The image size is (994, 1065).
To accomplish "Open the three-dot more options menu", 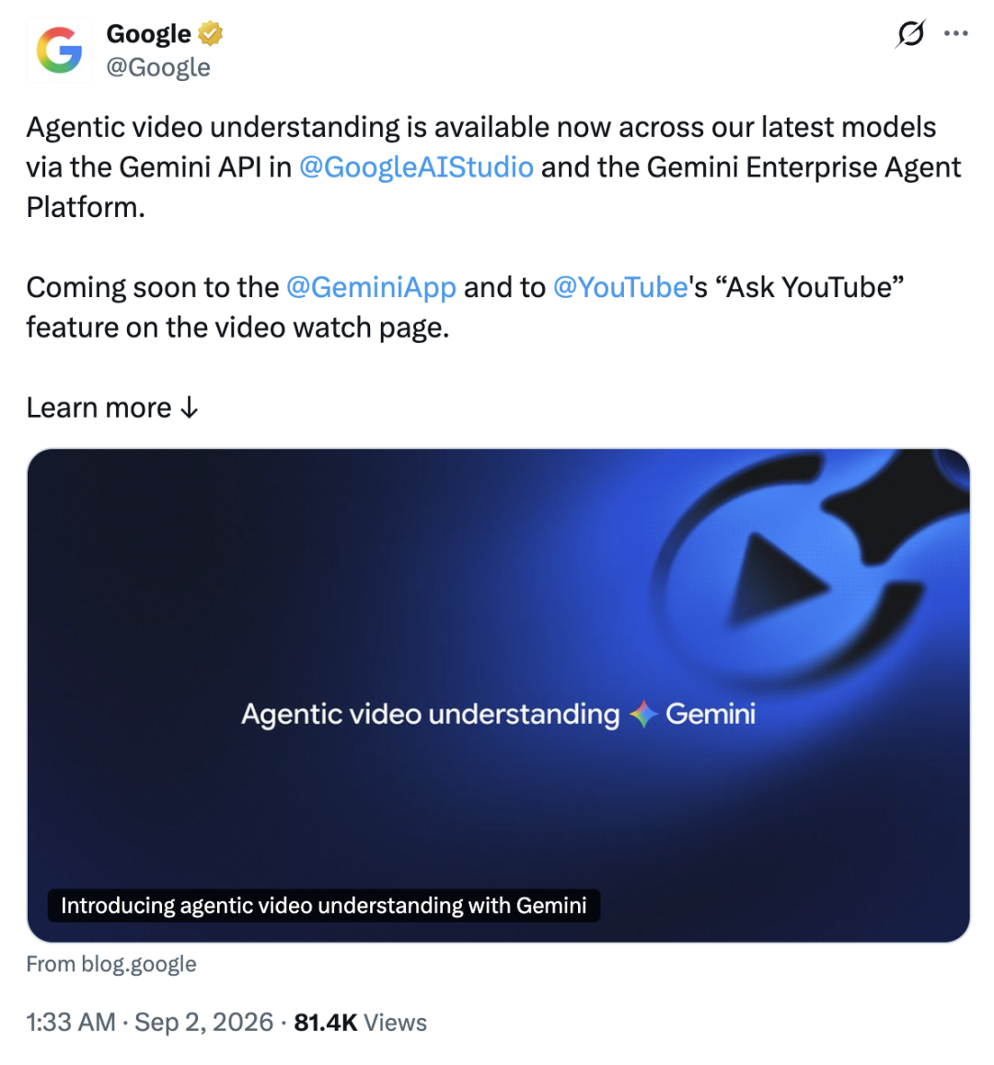I will point(956,33).
